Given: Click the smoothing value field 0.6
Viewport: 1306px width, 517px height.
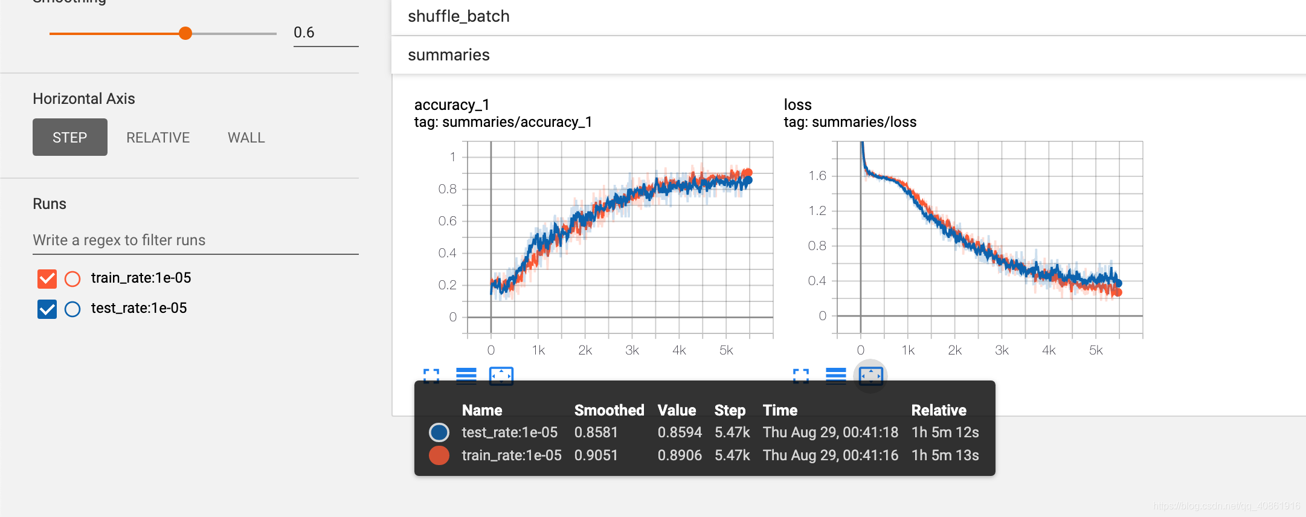Looking at the screenshot, I should 326,33.
